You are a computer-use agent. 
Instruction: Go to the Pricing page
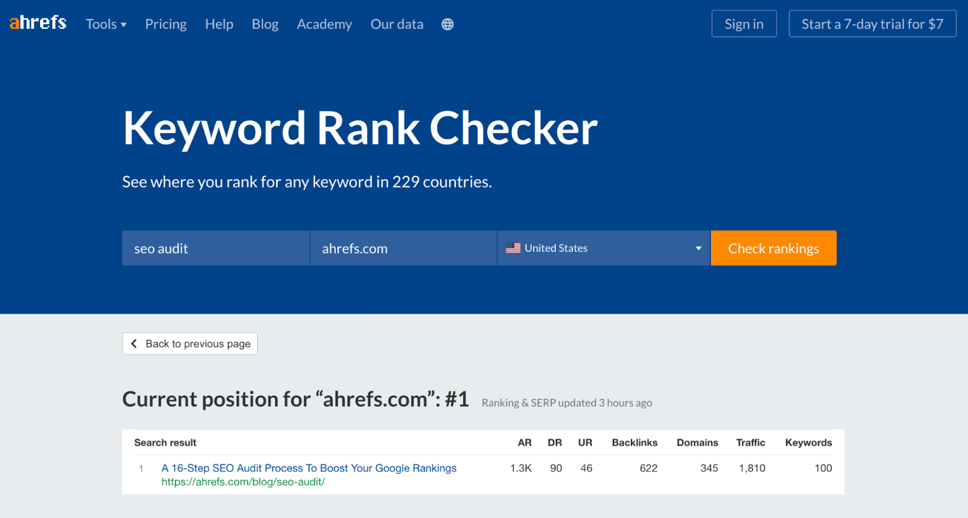point(166,24)
